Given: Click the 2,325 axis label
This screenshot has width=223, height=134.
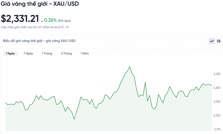Looking at the screenshot, I should coord(217,101).
